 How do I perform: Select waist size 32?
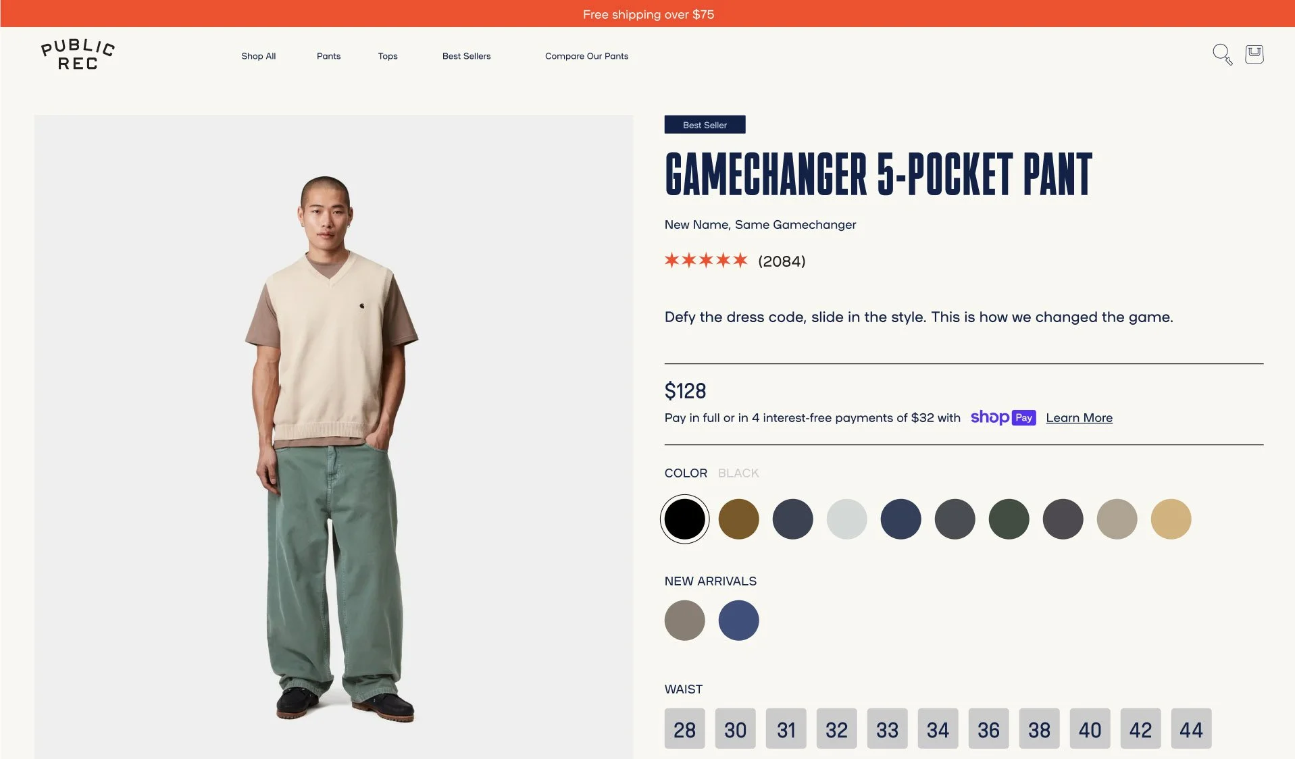pos(836,729)
